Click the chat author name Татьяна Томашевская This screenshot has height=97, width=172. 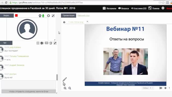pos(19,56)
